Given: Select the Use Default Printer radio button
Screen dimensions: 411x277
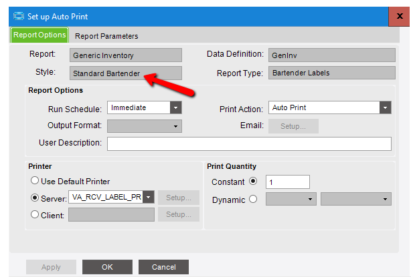Looking at the screenshot, I should pyautogui.click(x=34, y=181).
